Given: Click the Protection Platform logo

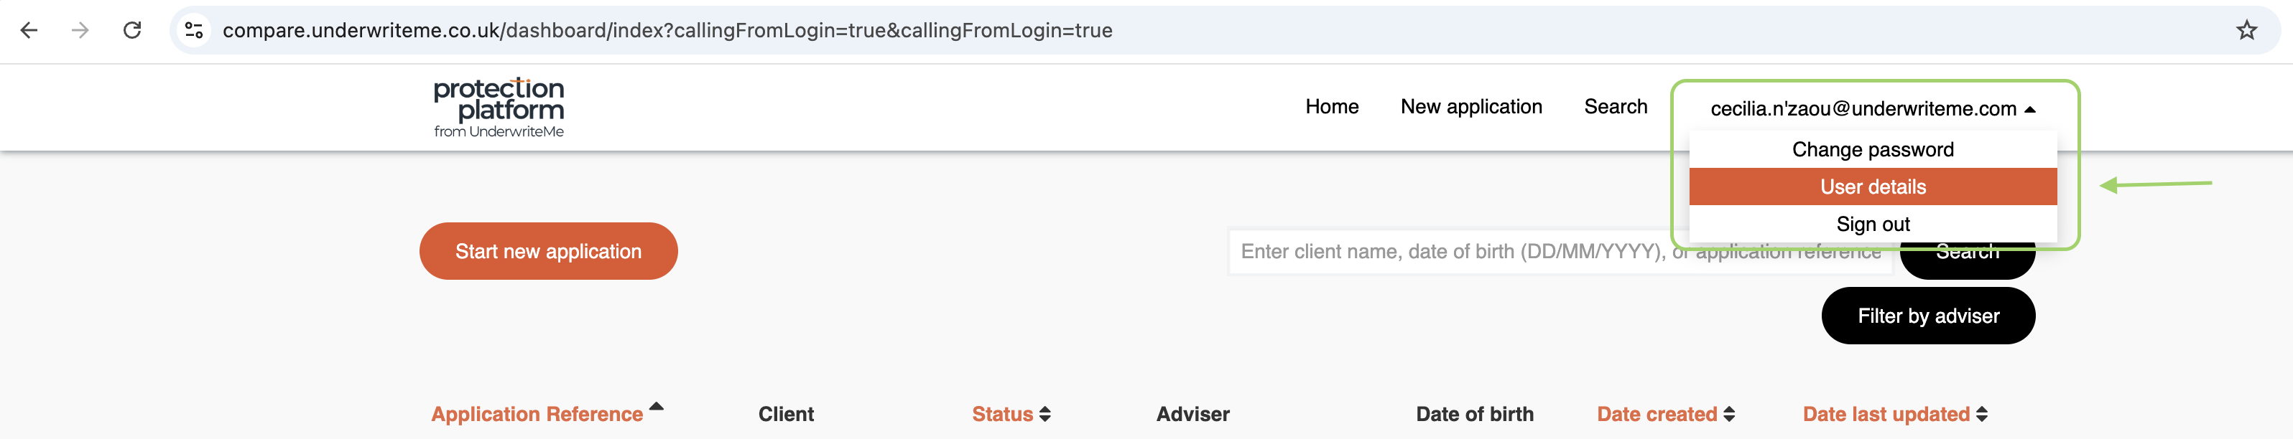Looking at the screenshot, I should [x=499, y=108].
